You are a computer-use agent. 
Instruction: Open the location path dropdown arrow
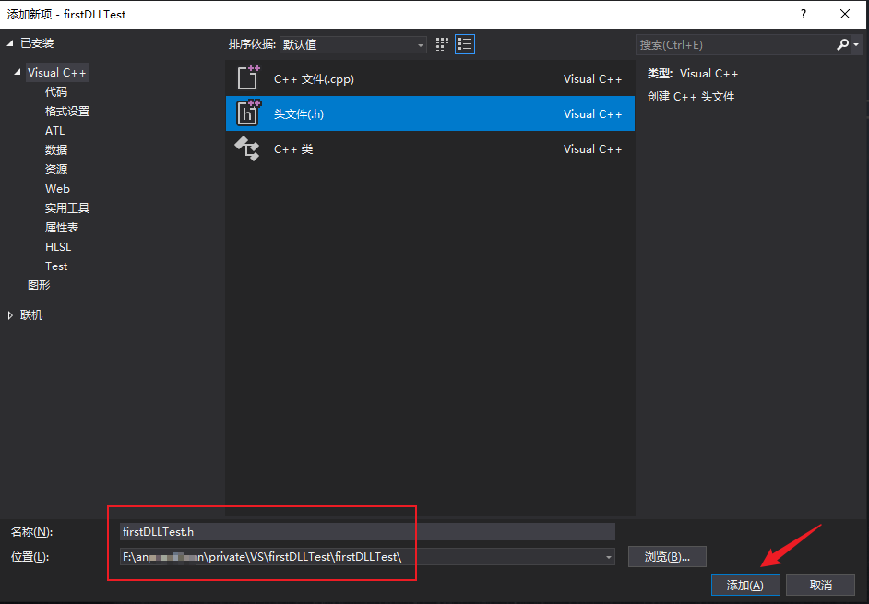(609, 557)
